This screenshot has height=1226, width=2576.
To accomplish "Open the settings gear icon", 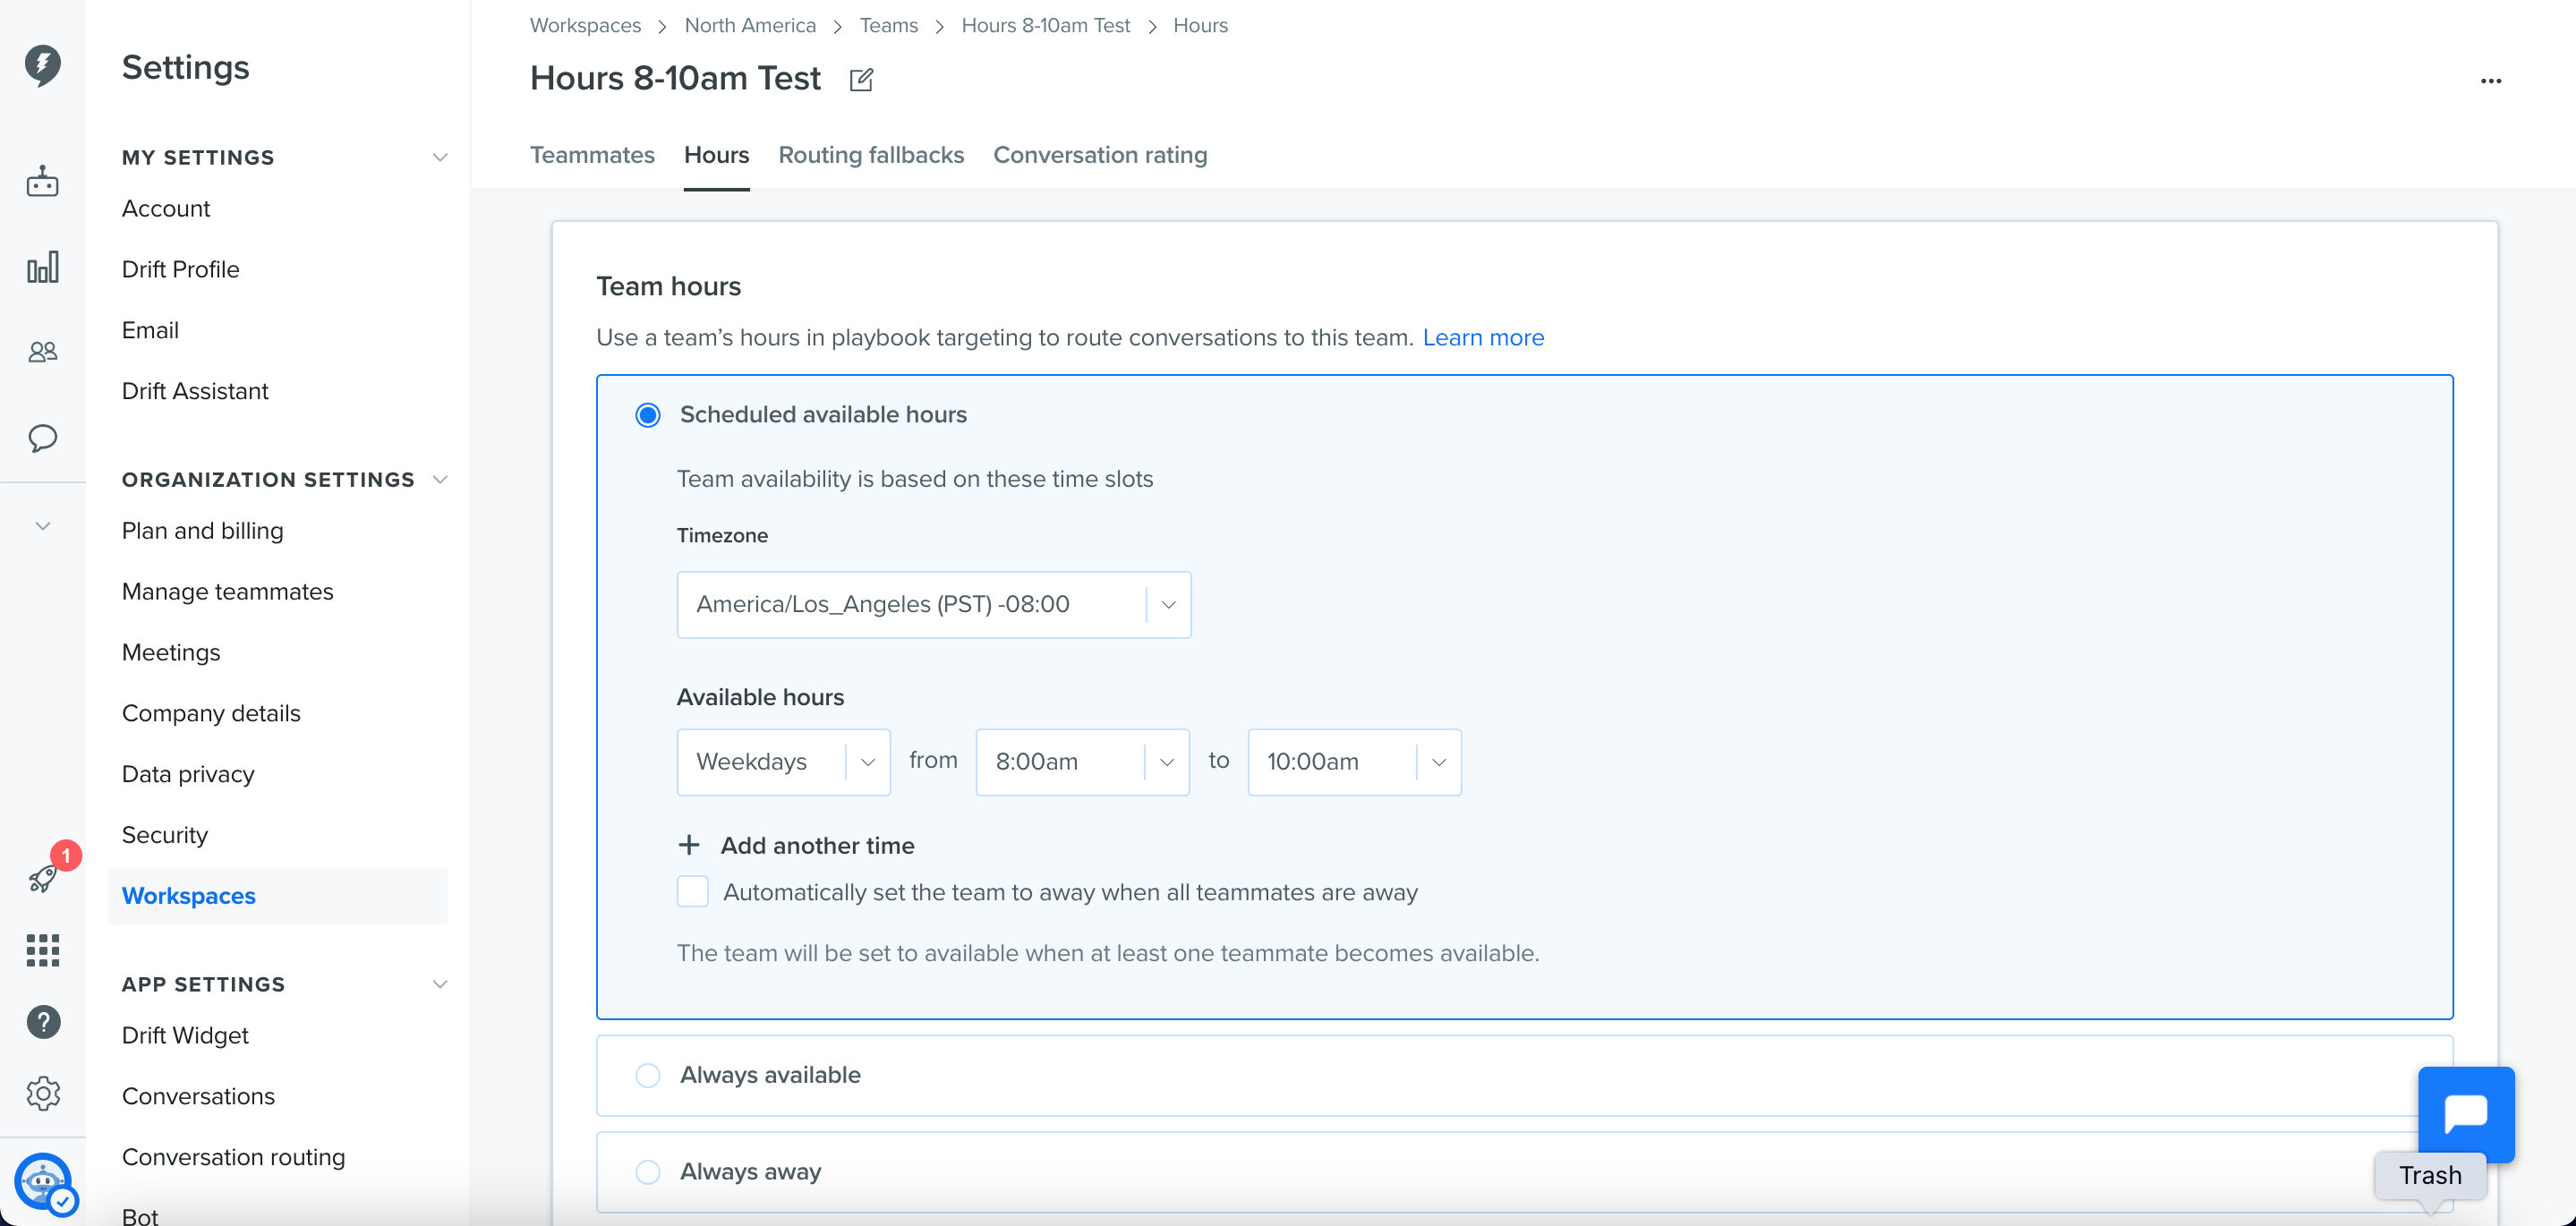I will click(x=43, y=1093).
